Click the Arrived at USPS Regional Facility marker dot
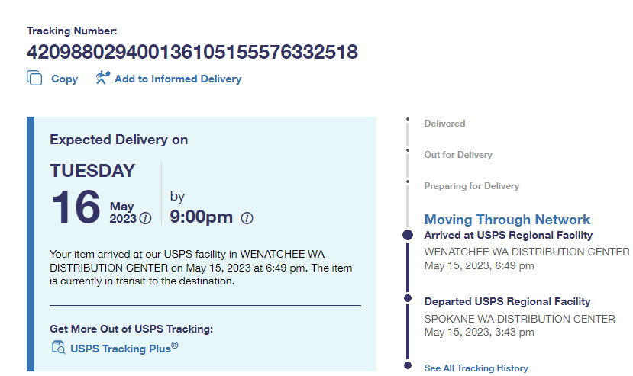 coord(408,235)
